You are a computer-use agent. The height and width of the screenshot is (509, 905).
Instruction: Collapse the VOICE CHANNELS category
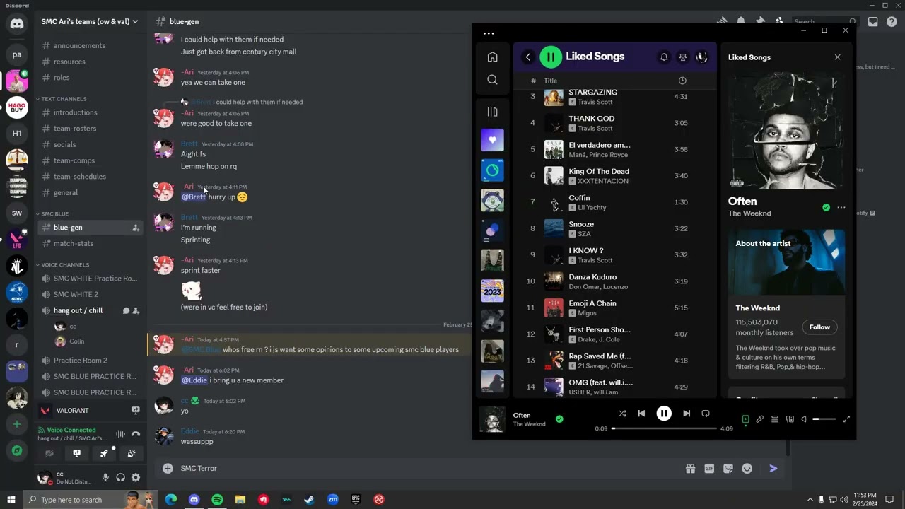pyautogui.click(x=64, y=265)
